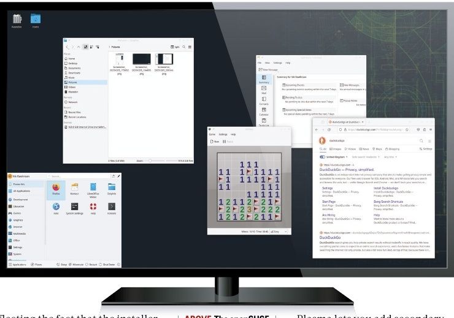This screenshot has height=318, width=454.
Task: Open the Game menu in KMines
Action: [212, 134]
